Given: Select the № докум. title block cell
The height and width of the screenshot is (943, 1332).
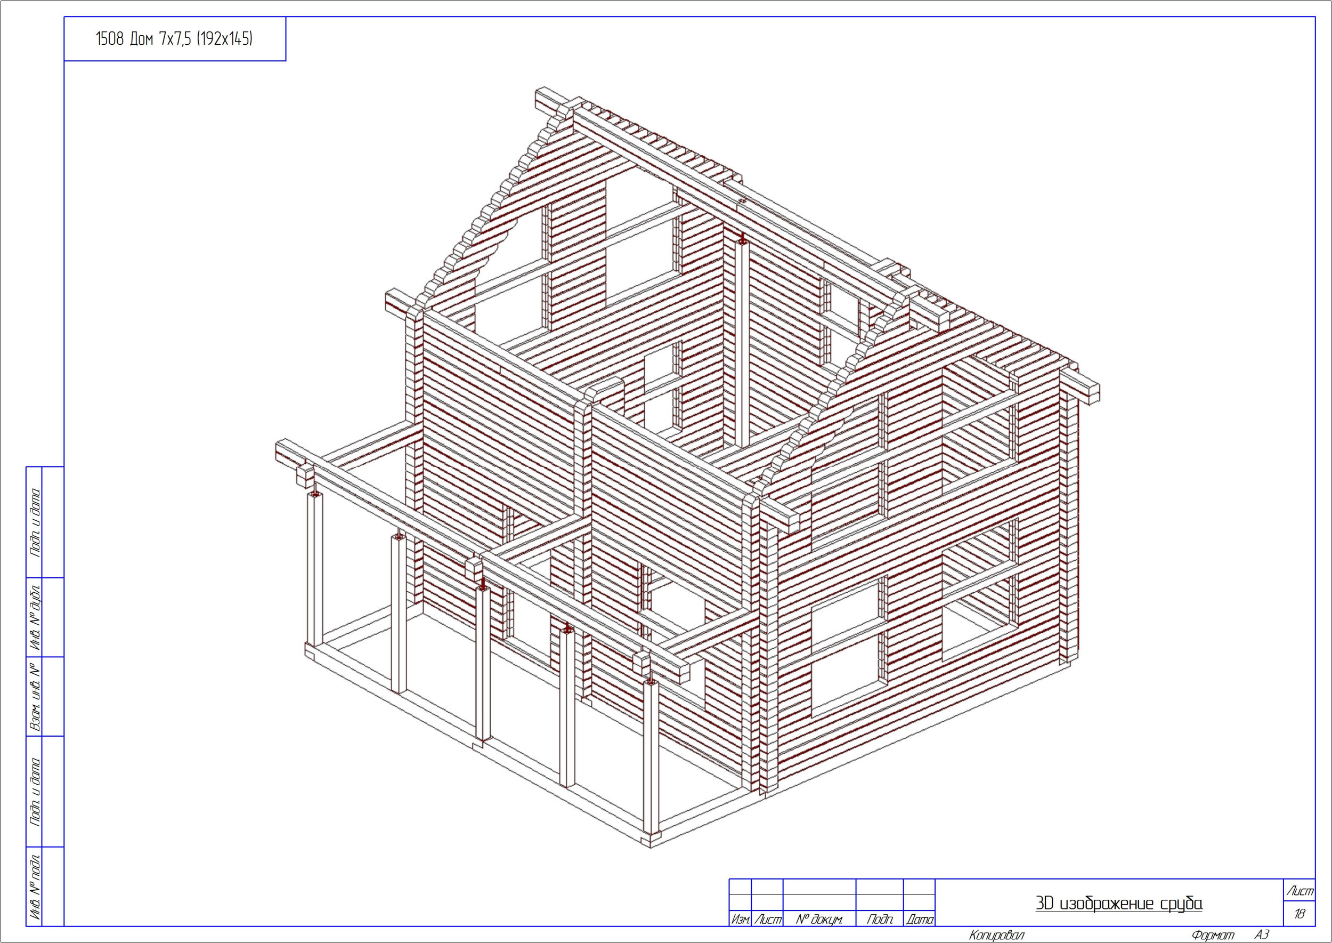Looking at the screenshot, I should (x=818, y=919).
